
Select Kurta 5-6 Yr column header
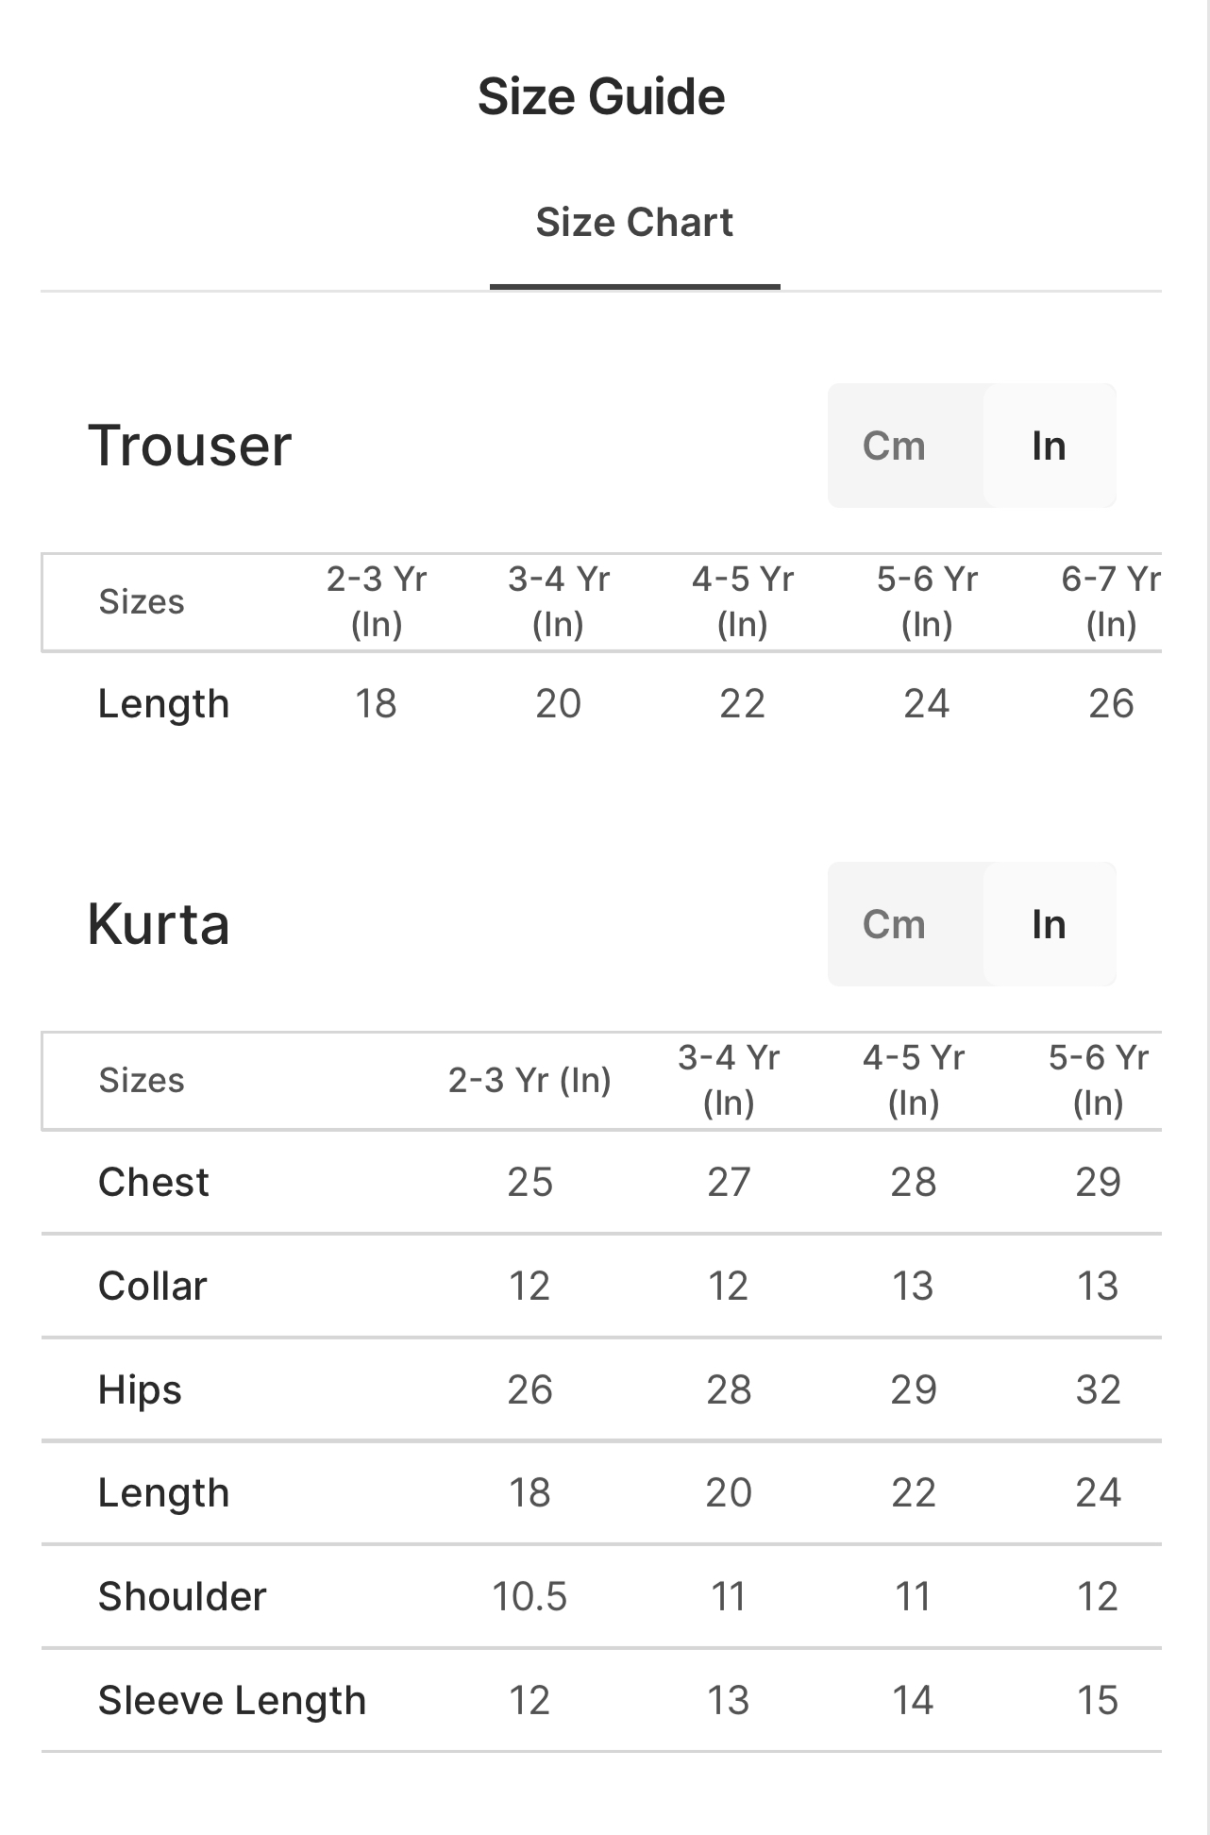coord(1098,1080)
